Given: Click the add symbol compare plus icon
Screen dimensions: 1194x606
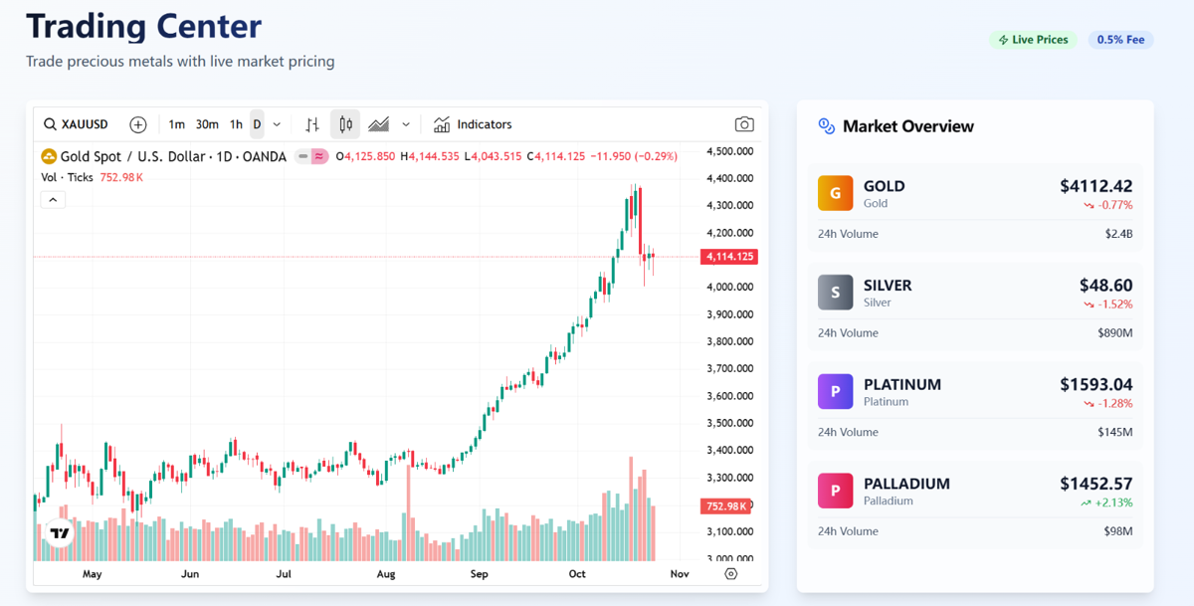Looking at the screenshot, I should pos(138,124).
